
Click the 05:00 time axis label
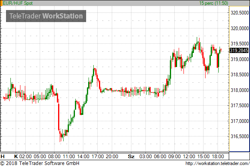[x=40, y=156]
